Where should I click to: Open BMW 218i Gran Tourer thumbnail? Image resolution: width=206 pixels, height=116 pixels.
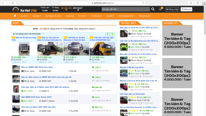[x=16, y=99]
